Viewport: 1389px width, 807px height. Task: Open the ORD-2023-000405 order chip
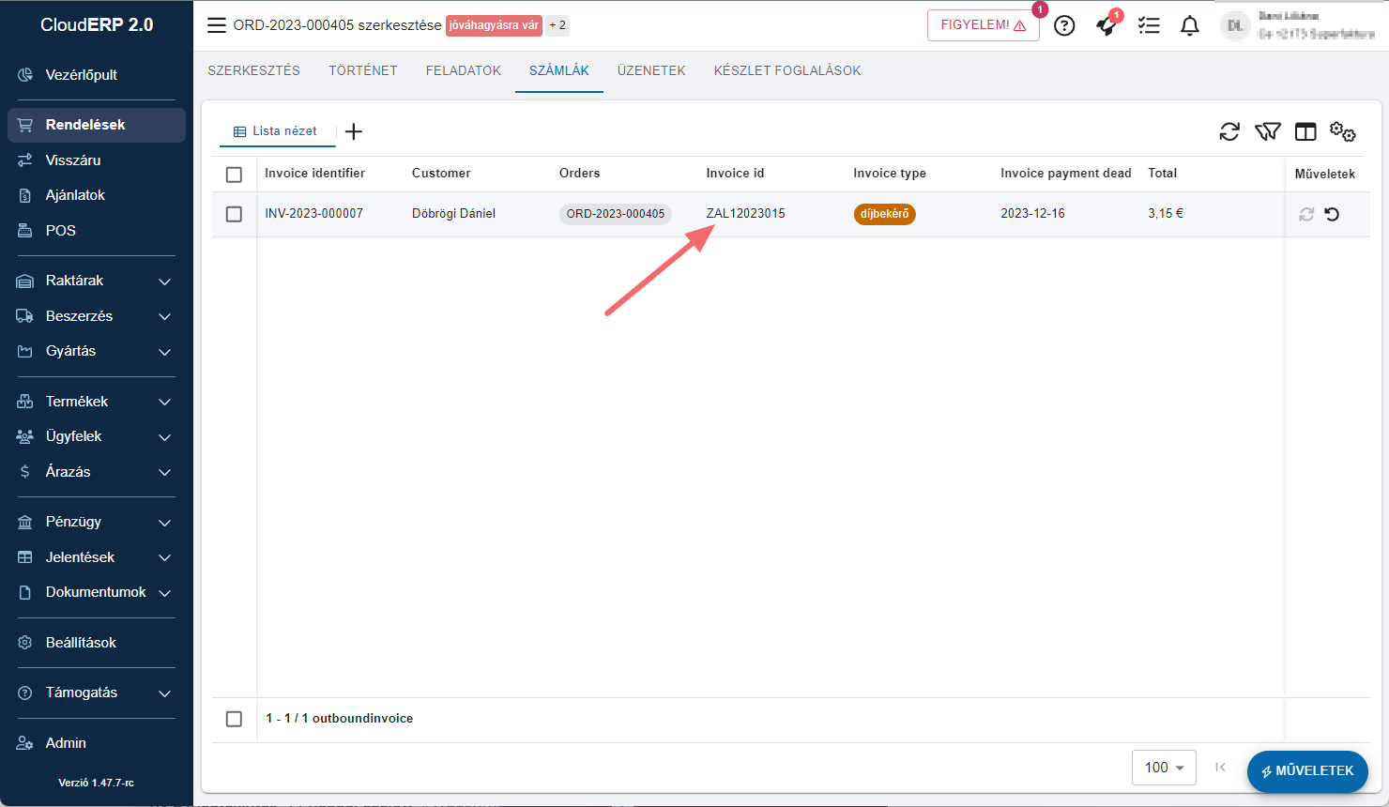pyautogui.click(x=616, y=214)
